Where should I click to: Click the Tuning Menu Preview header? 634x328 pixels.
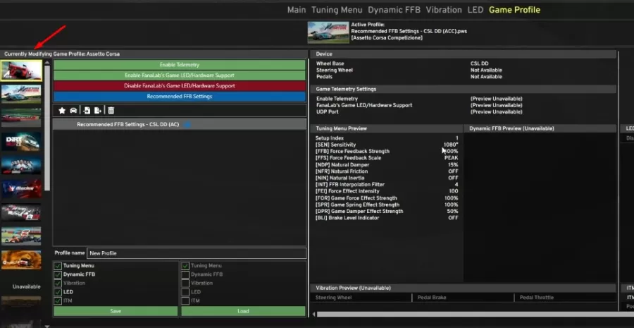(387, 128)
